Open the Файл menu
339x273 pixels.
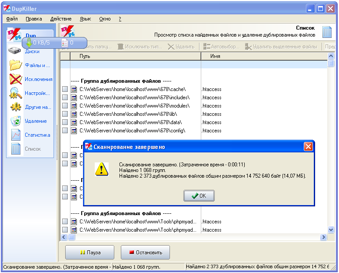coord(12,19)
